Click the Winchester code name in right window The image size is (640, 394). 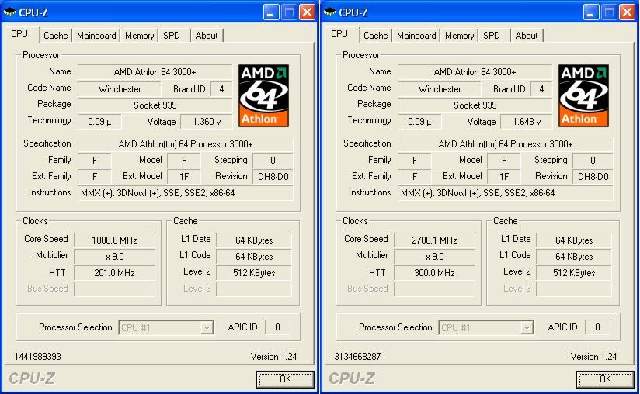click(x=440, y=89)
